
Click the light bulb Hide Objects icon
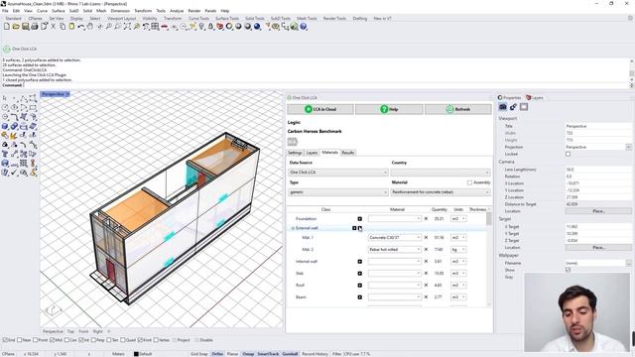[x=201, y=27]
